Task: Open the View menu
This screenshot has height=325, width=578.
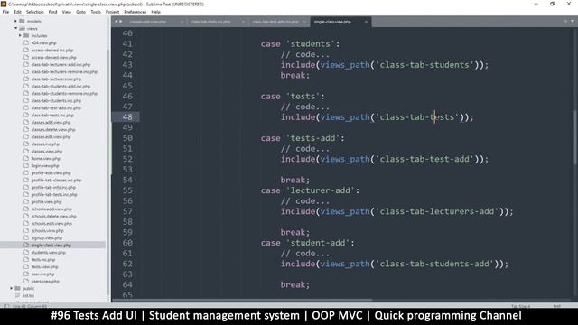Action: [x=66, y=12]
